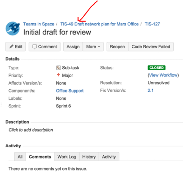183x177 pixels.
Task: Click the Major priority red arrow icon
Action: pos(58,75)
